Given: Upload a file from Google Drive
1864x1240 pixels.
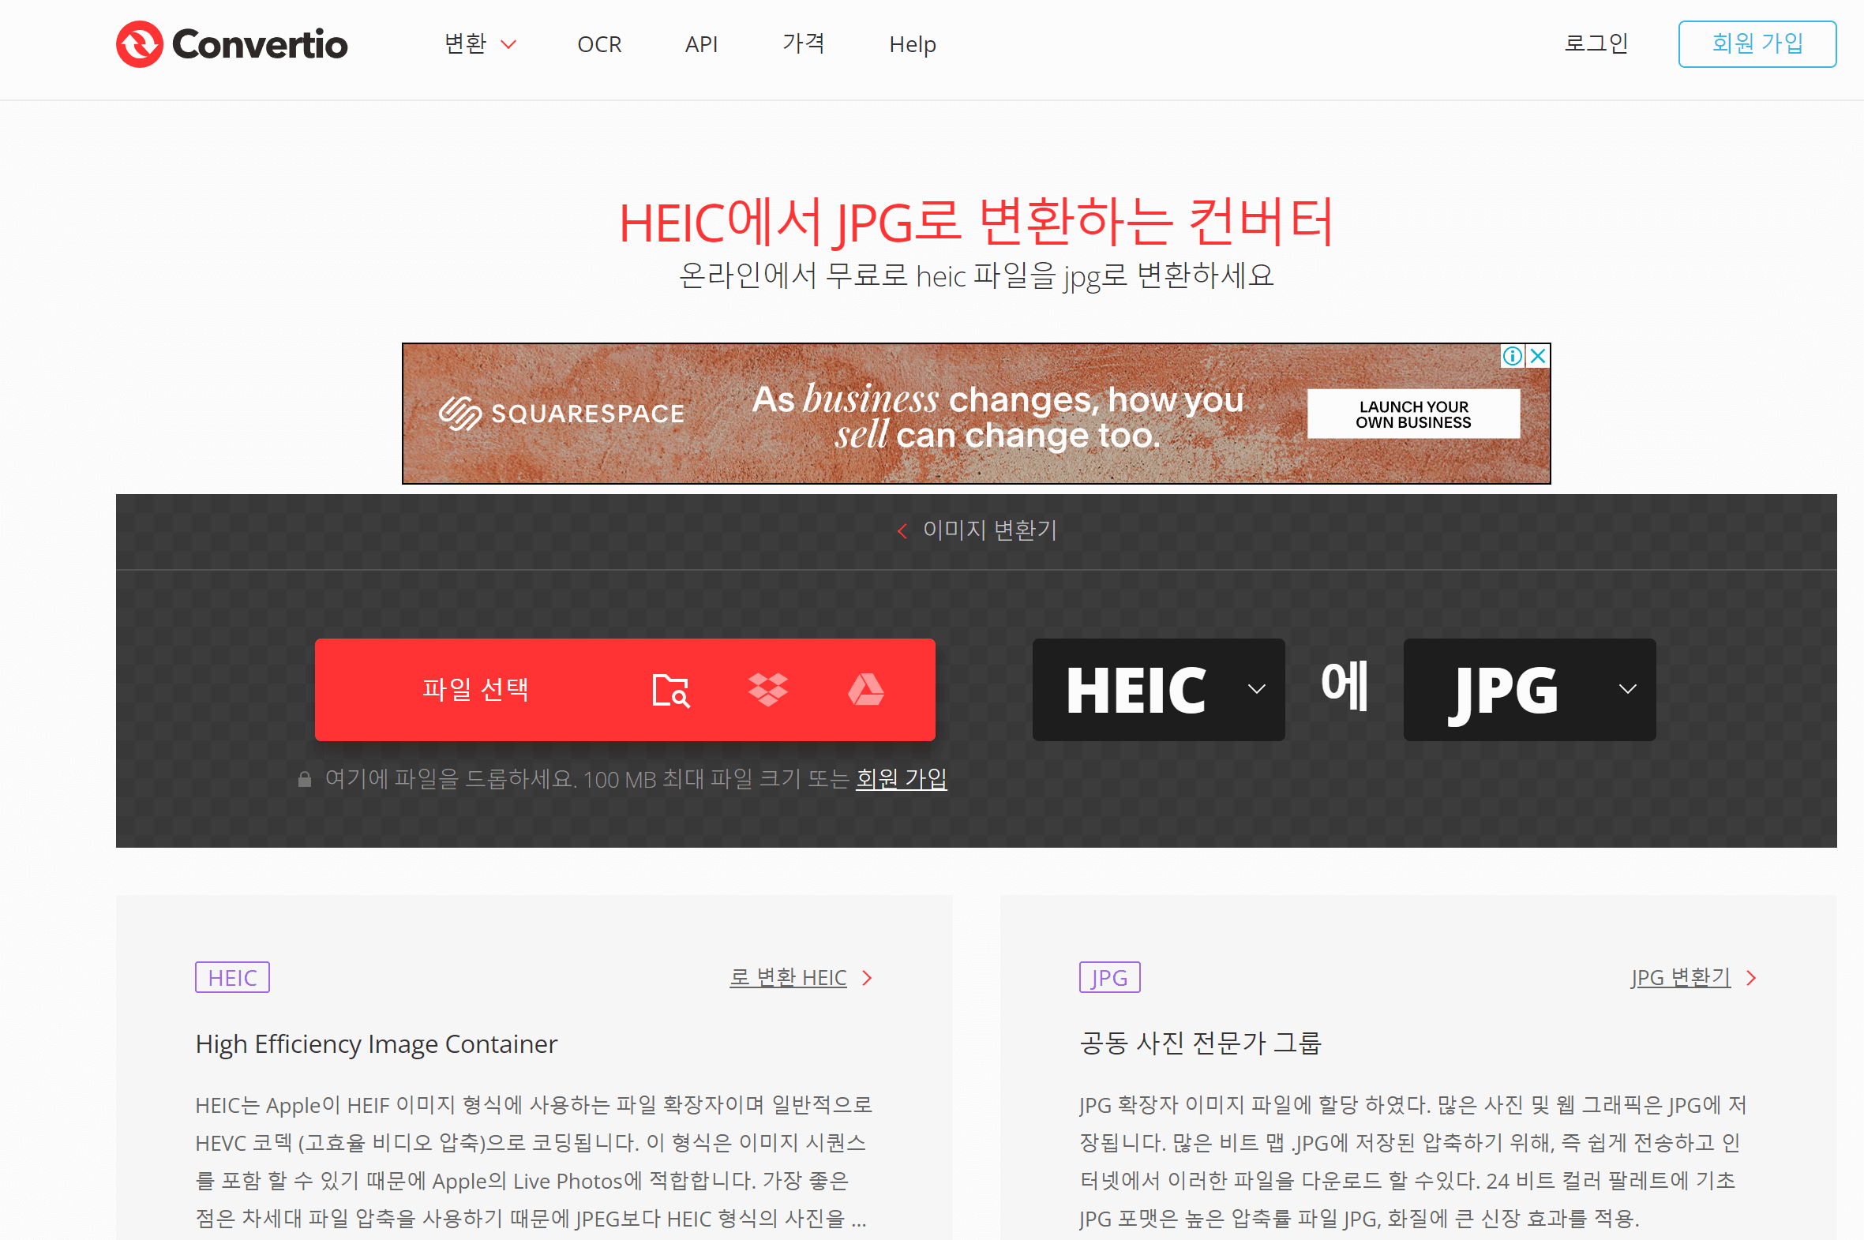Looking at the screenshot, I should coord(868,689).
